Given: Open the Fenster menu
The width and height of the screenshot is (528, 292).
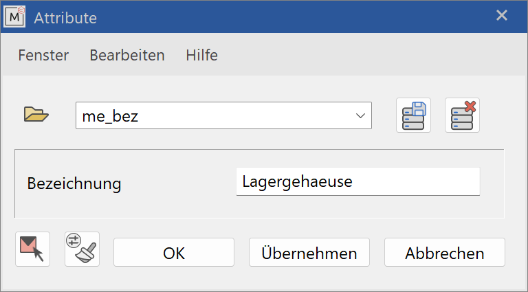Looking at the screenshot, I should (43, 55).
